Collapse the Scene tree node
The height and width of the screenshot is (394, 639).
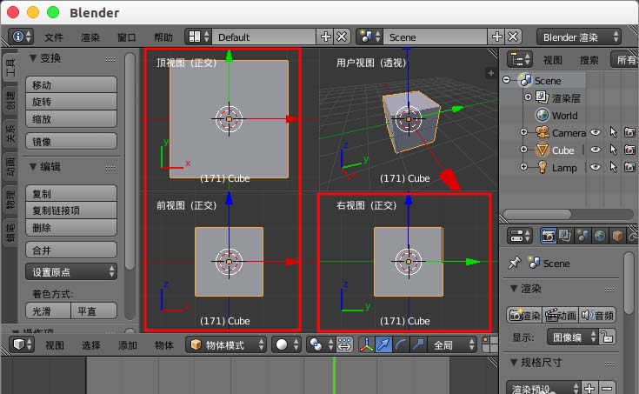507,79
